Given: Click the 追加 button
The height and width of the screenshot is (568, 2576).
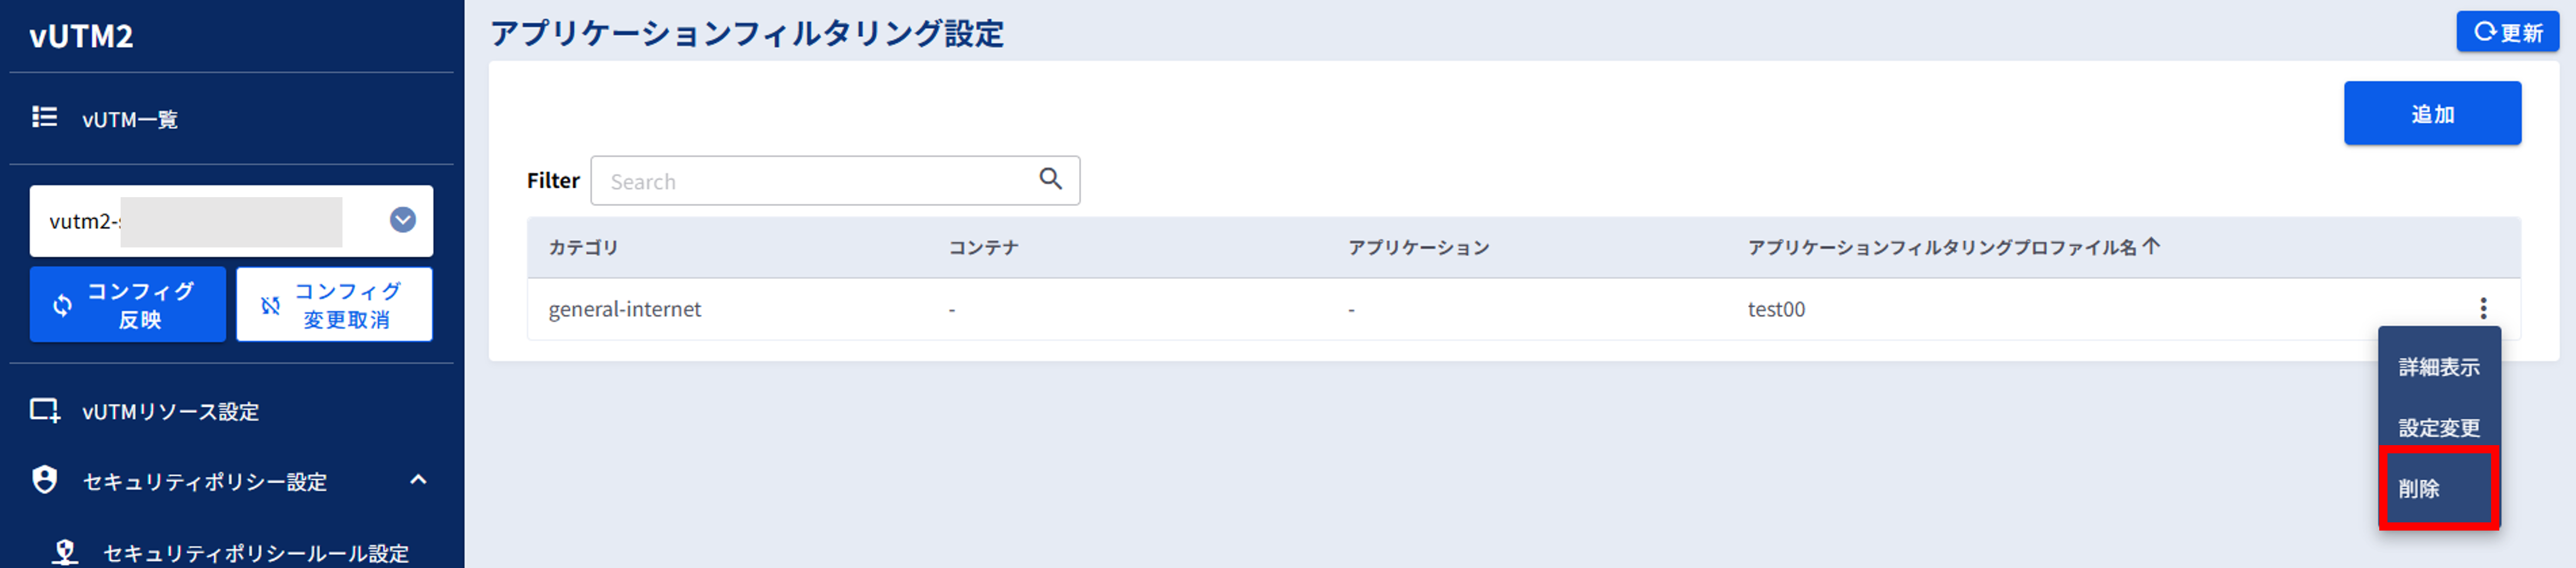Looking at the screenshot, I should point(2432,113).
